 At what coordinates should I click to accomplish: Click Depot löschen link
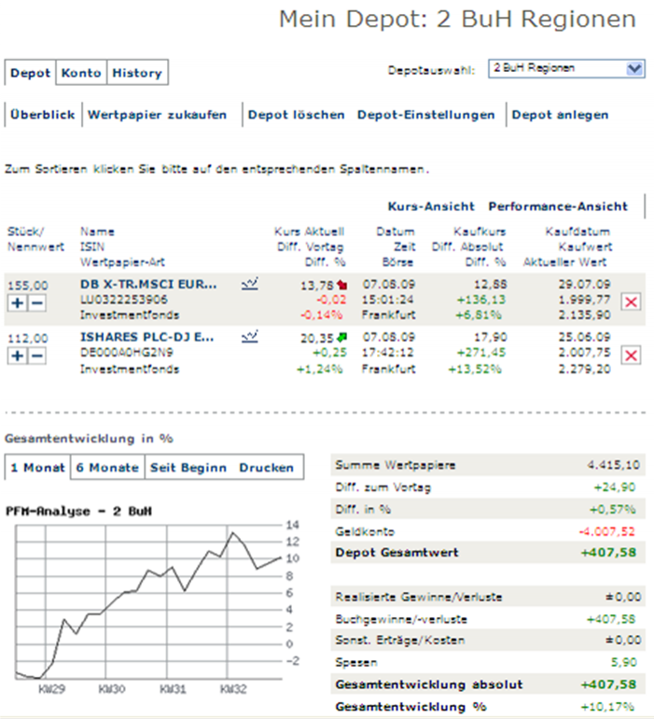(x=297, y=115)
